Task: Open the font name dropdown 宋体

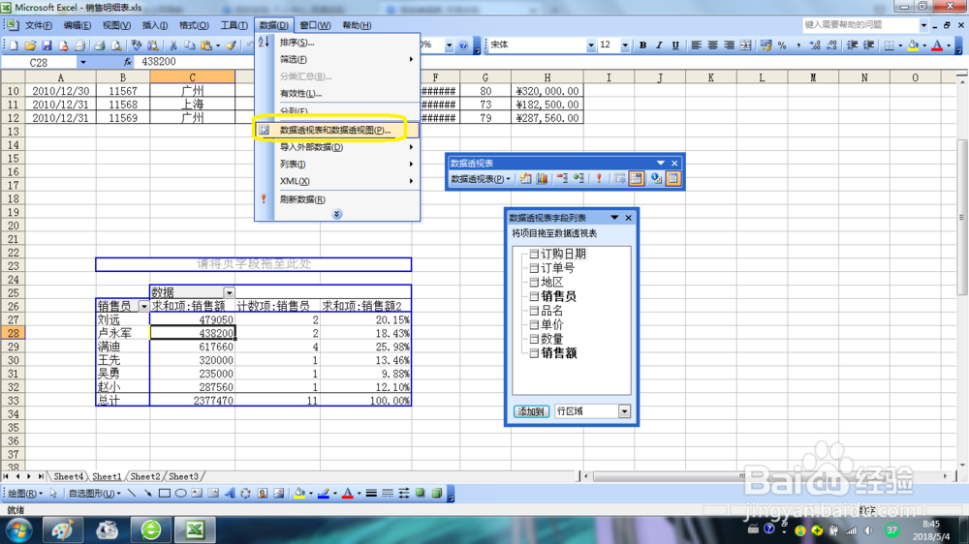Action: click(591, 45)
